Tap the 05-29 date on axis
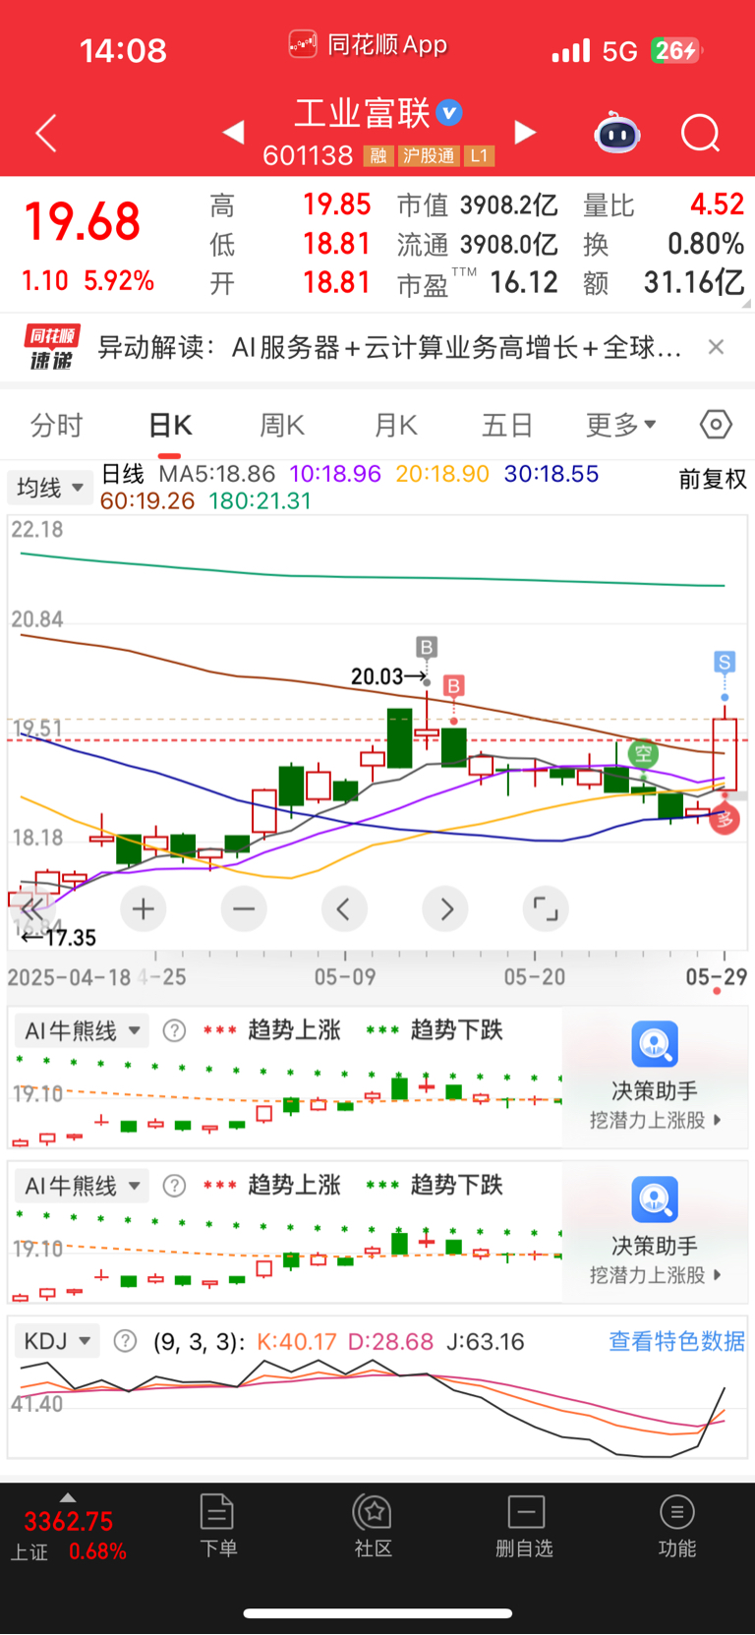This screenshot has height=1635, width=755. pyautogui.click(x=717, y=977)
